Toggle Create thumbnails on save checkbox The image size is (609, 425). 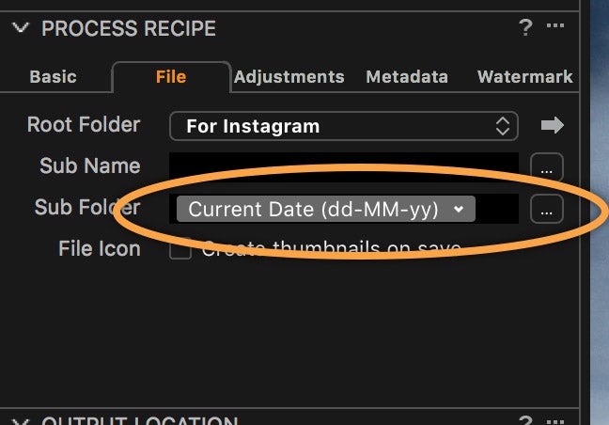coord(180,248)
